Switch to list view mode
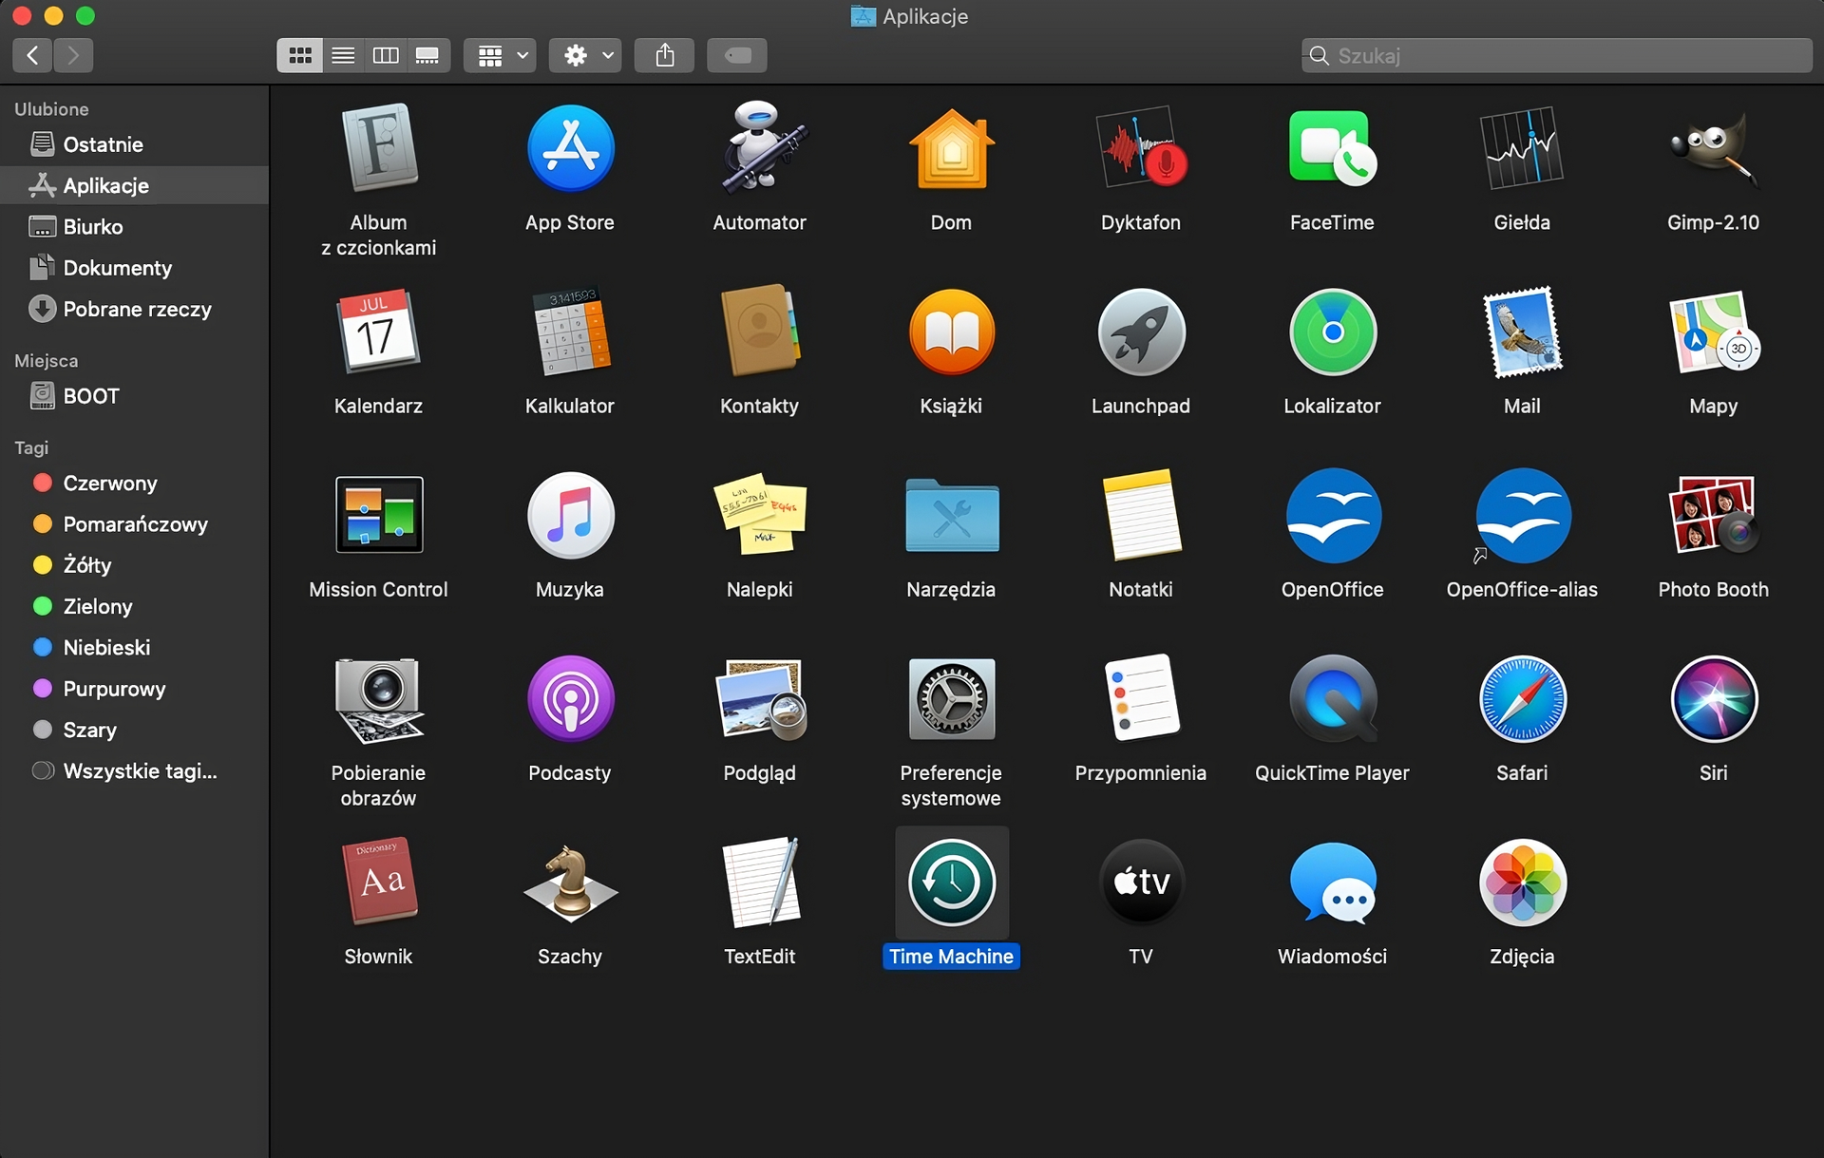The width and height of the screenshot is (1824, 1158). click(342, 55)
